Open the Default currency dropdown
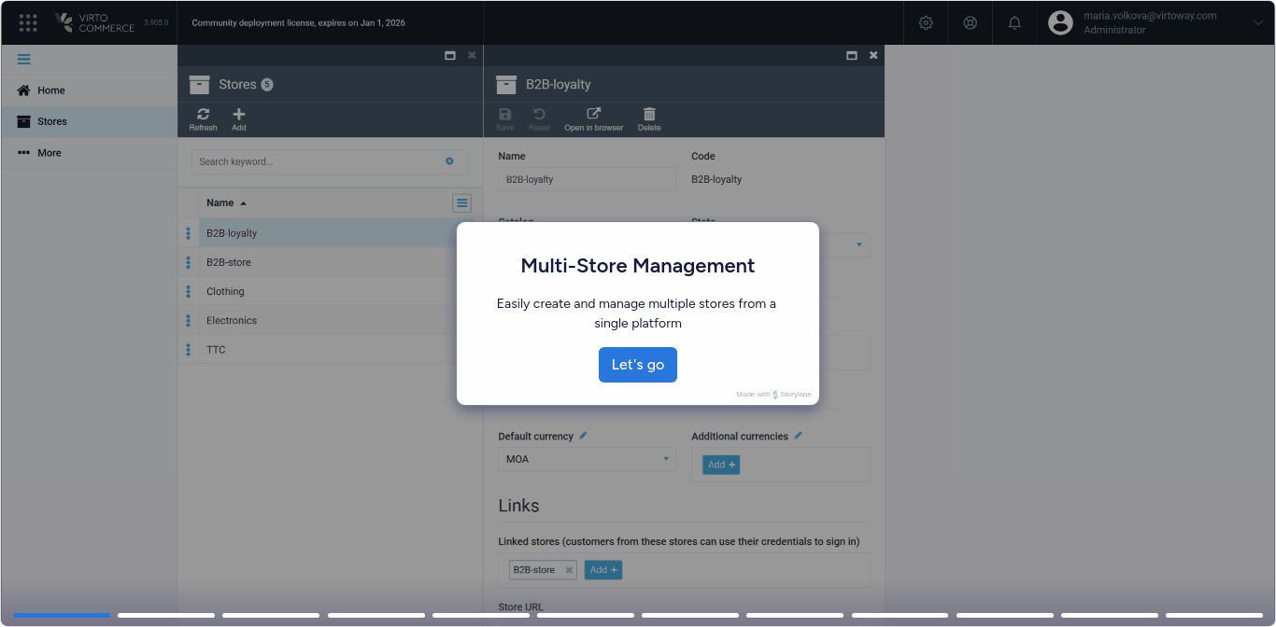The height and width of the screenshot is (627, 1276). point(587,459)
